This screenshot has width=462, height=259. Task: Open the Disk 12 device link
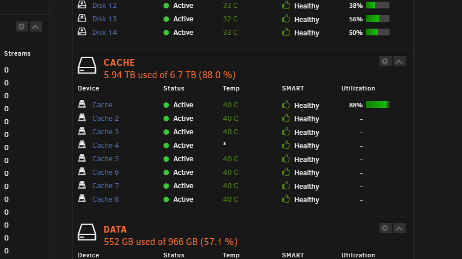point(105,6)
